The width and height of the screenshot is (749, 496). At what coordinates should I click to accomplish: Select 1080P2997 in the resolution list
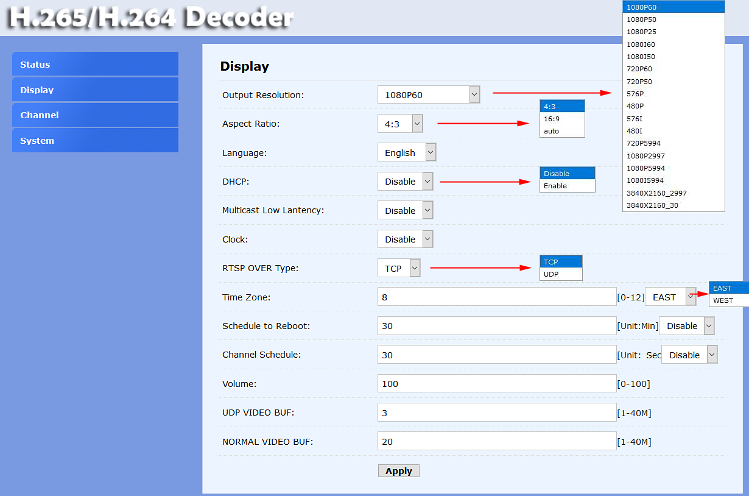(673, 156)
